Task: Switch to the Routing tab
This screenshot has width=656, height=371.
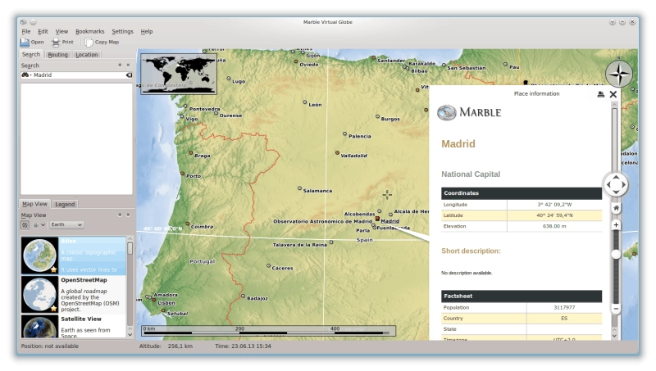Action: point(57,55)
